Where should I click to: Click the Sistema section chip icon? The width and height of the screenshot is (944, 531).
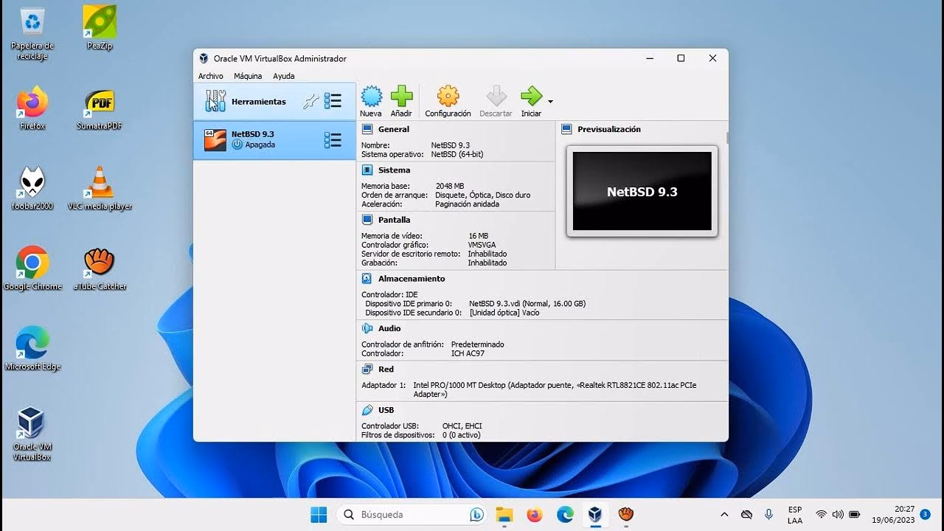tap(367, 170)
